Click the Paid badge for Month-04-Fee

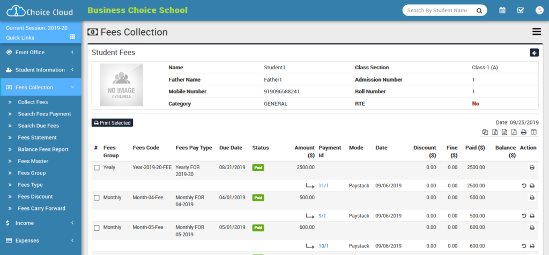pyautogui.click(x=258, y=198)
